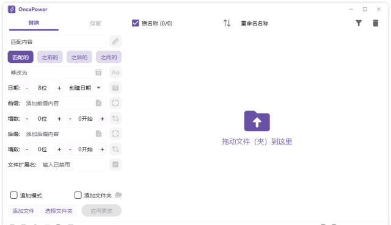The image size is (391, 225).
Task: Click the ruler icon beside 匹配内容 field
Action: pos(115,41)
